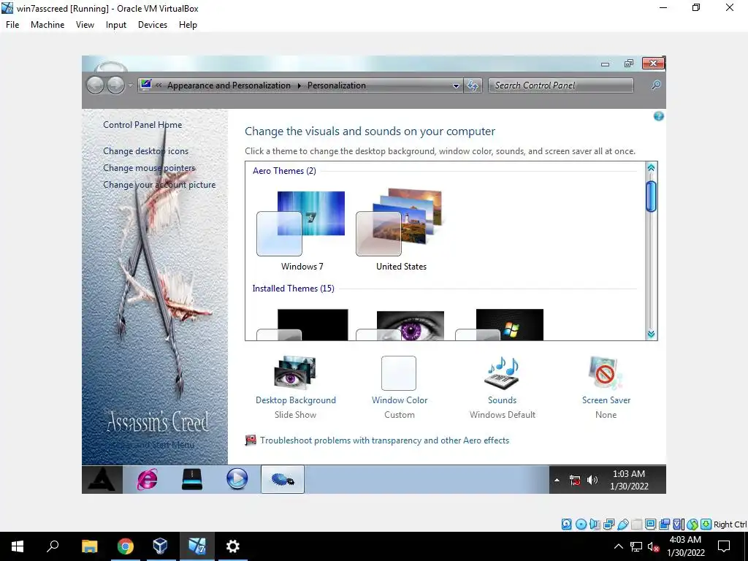This screenshot has height=561, width=748.
Task: Open the guest Start menu Assassin's Creed logo
Action: coord(102,479)
